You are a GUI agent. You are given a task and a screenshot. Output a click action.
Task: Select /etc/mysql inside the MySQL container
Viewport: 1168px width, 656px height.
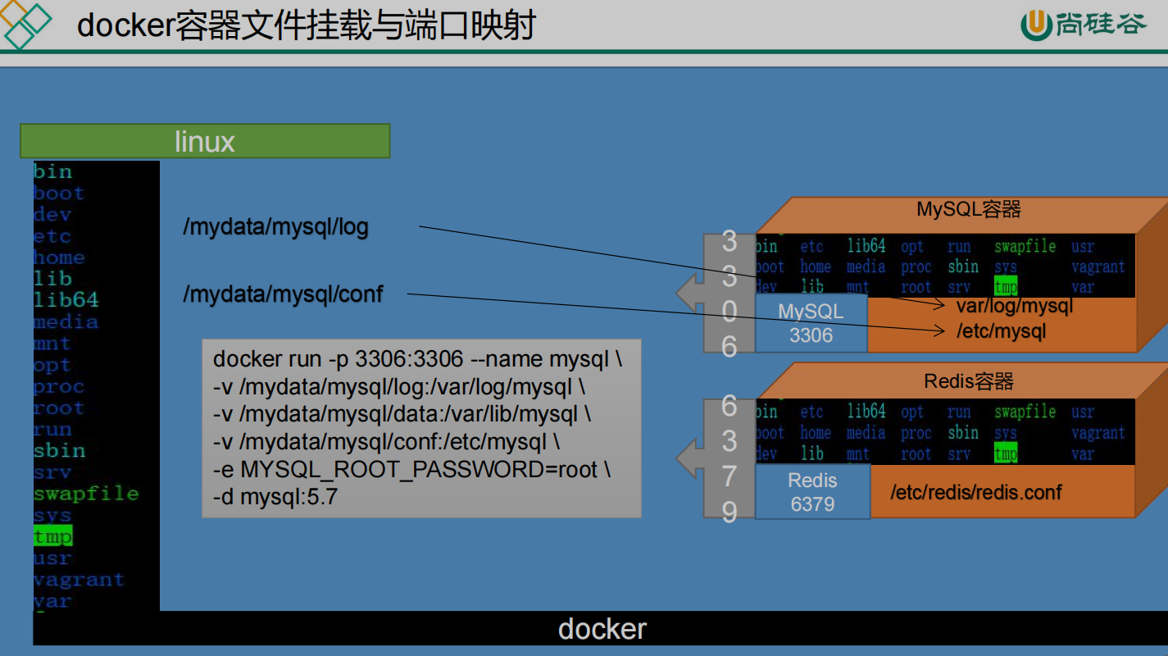1001,332
